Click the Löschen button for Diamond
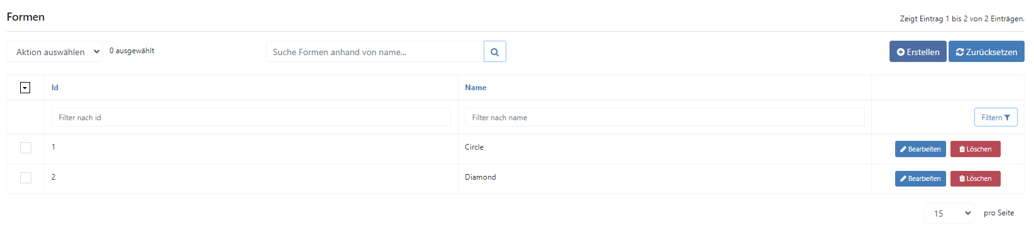The image size is (1034, 231). click(x=976, y=178)
